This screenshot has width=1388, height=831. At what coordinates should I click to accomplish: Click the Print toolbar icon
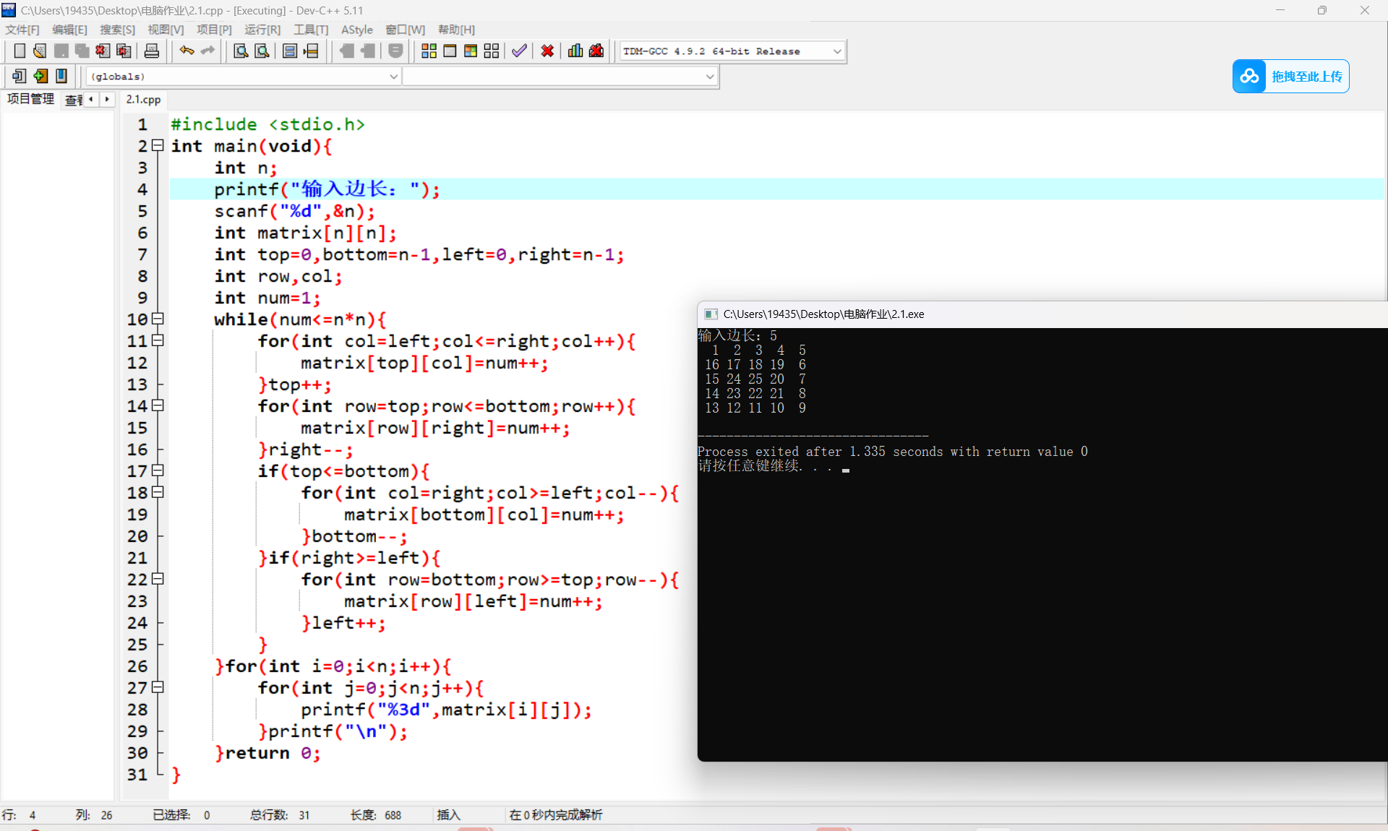tap(152, 51)
